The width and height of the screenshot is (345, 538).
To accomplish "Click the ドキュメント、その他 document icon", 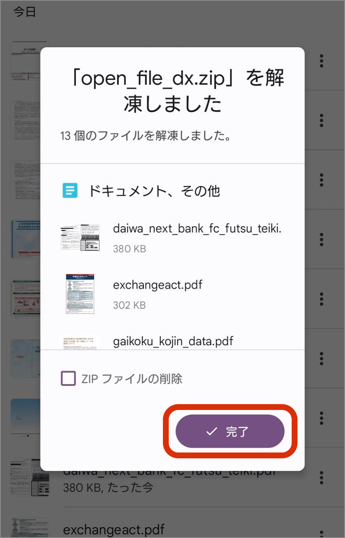I will [x=70, y=191].
